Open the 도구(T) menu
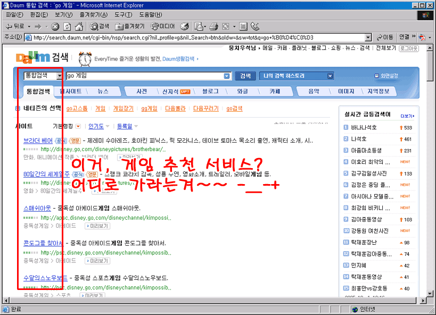The image size is (436, 315). (x=124, y=14)
